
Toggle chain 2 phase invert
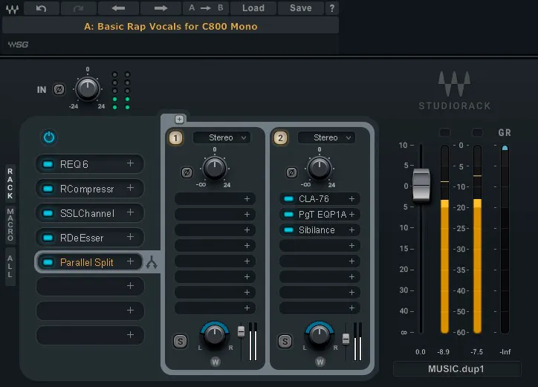(x=291, y=172)
